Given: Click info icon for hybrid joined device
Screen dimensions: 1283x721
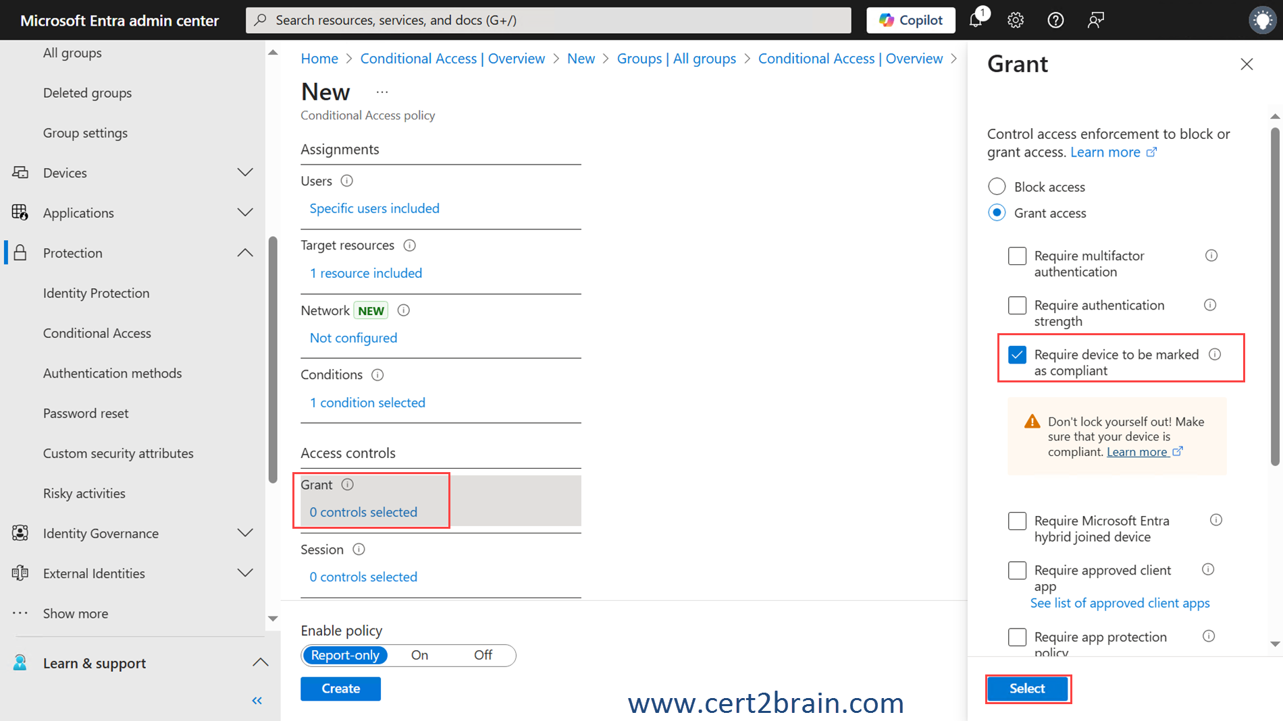Looking at the screenshot, I should (x=1216, y=520).
